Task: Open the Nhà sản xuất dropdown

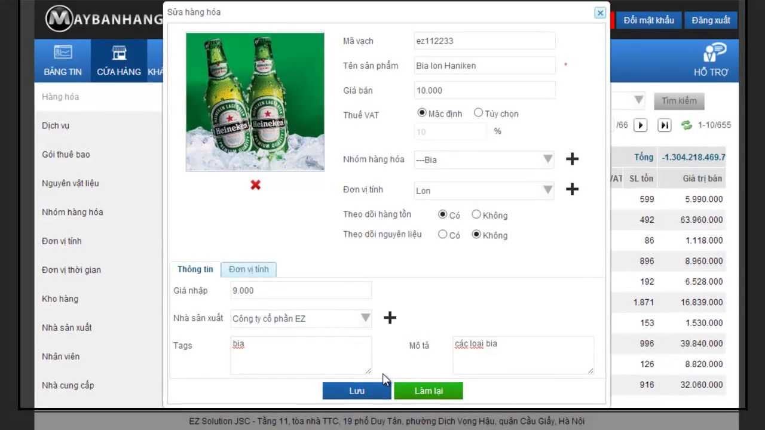Action: [365, 318]
